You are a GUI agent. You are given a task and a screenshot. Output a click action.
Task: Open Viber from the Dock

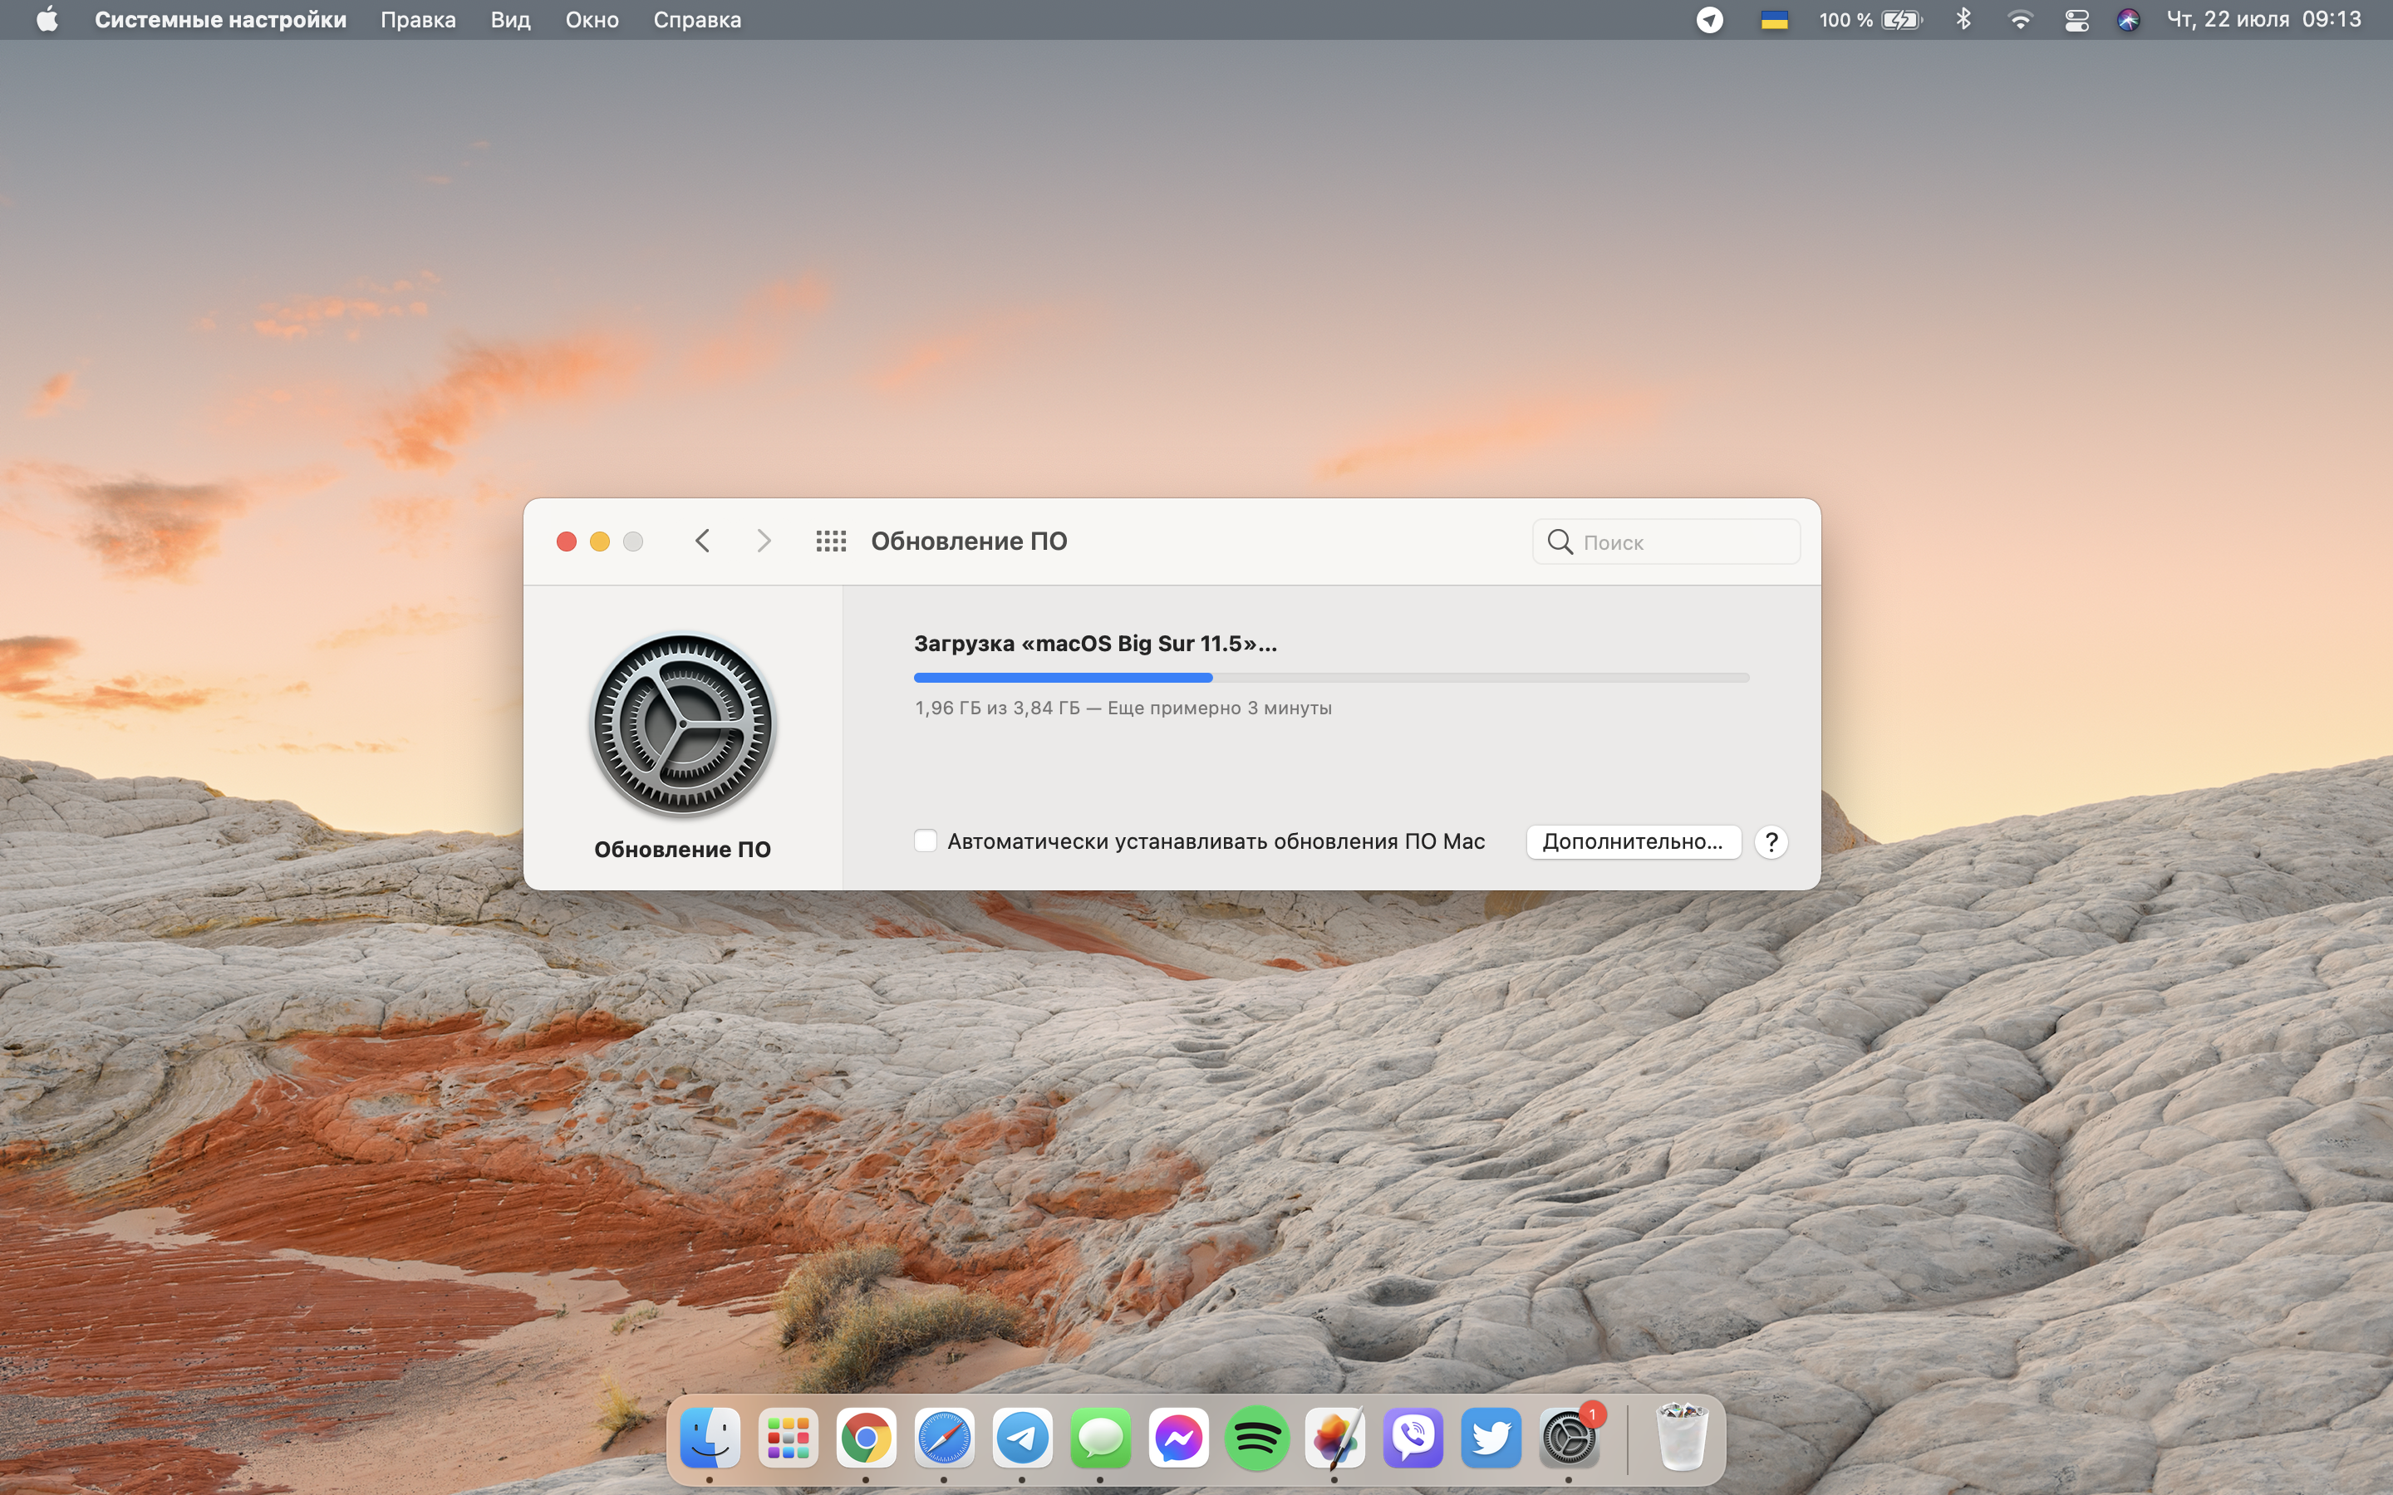tap(1413, 1439)
